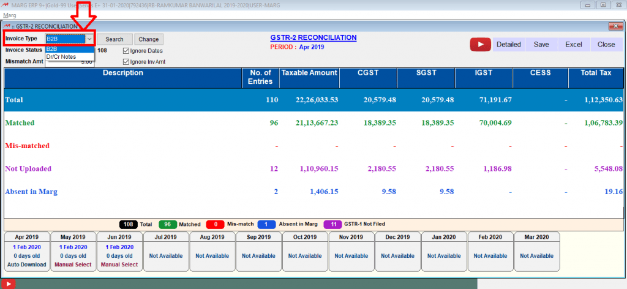Click the red 0 Mis-match badge
The width and height of the screenshot is (627, 289).
[216, 224]
